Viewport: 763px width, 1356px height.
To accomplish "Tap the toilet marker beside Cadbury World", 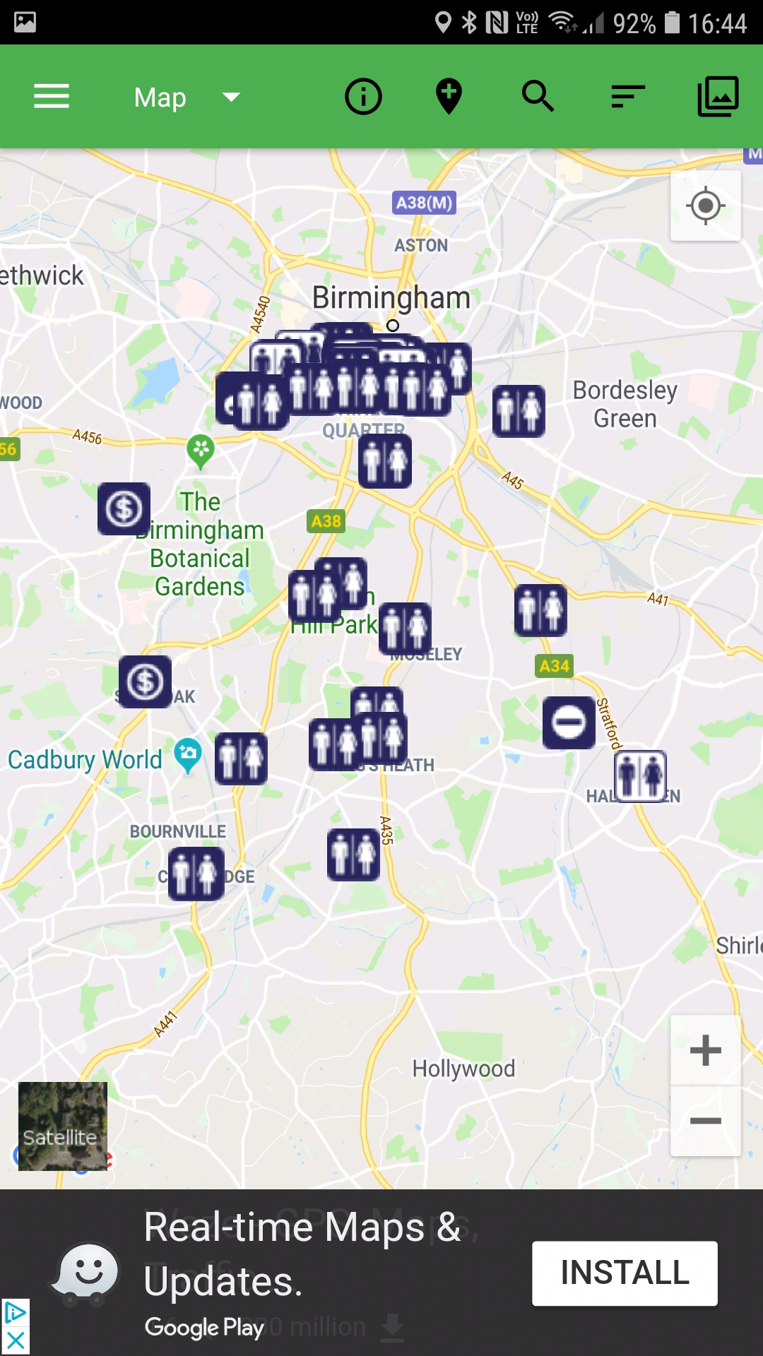I will coord(241,759).
